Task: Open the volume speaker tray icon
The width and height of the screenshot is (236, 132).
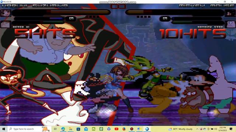Action: (x=215, y=129)
